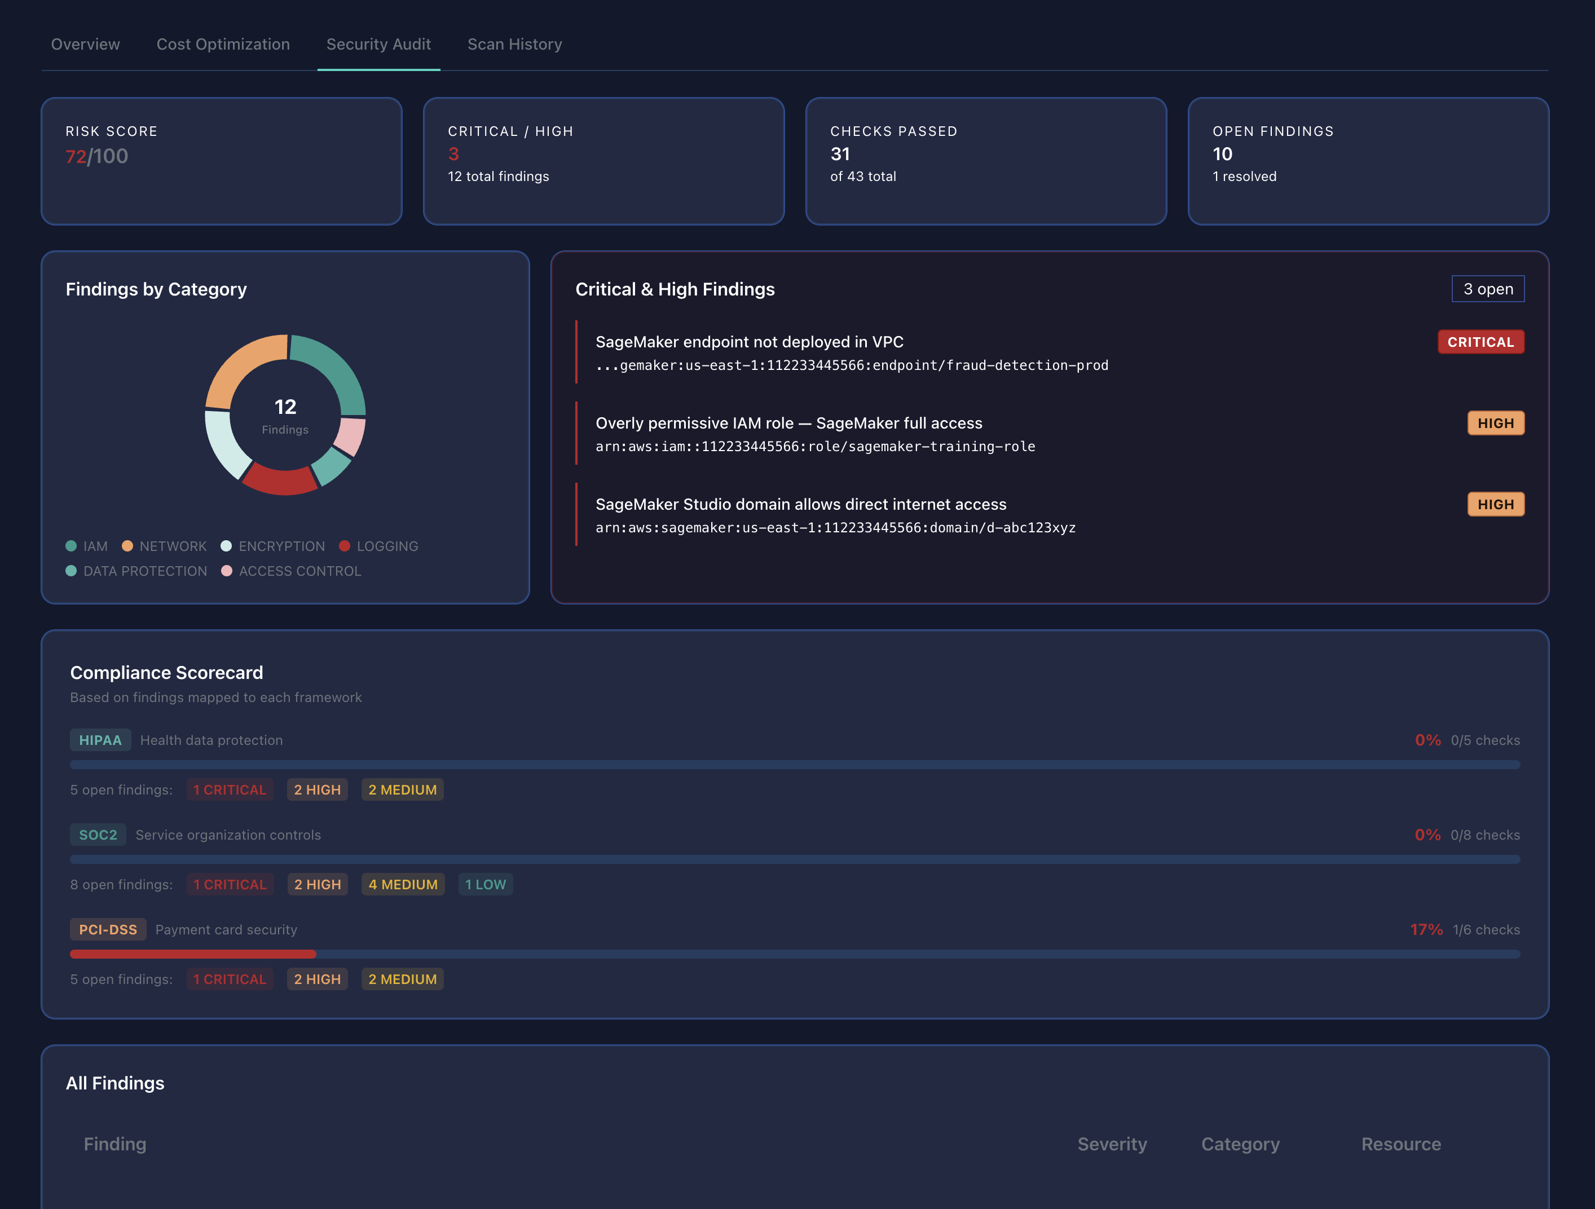Click the HIGH badge on the IAM role finding
The height and width of the screenshot is (1209, 1595).
tap(1496, 423)
